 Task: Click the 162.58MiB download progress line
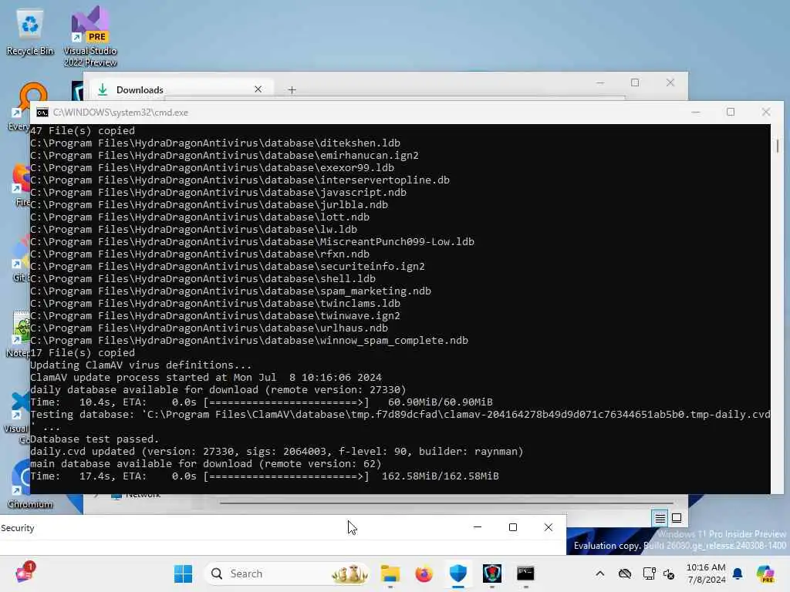265,476
